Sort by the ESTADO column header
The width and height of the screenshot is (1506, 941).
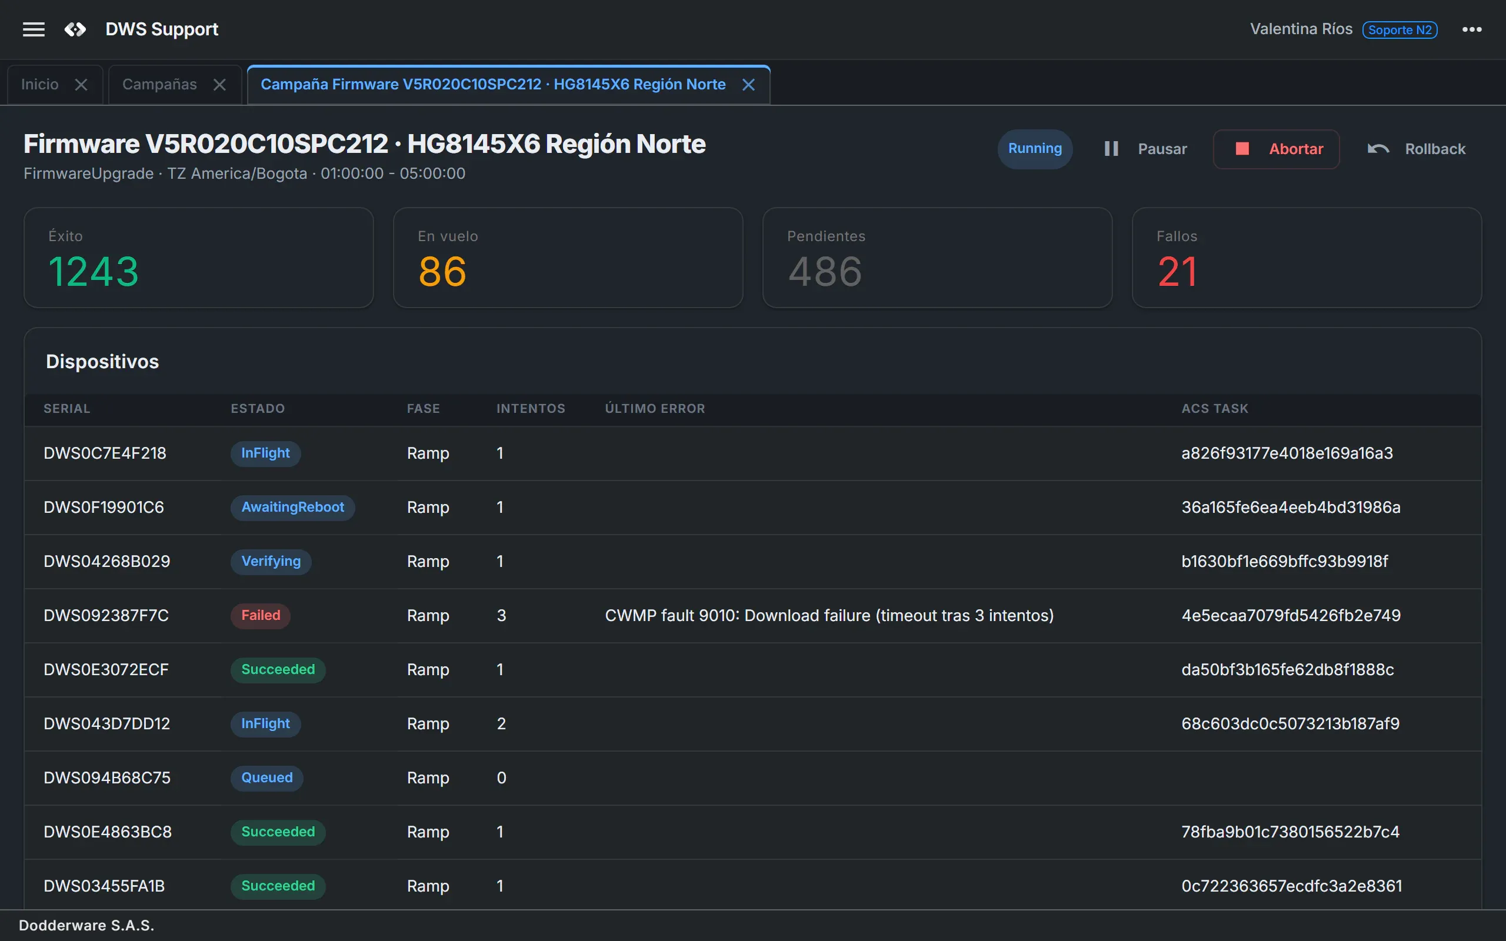pyautogui.click(x=258, y=409)
